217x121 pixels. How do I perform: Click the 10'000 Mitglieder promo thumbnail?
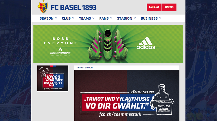[53, 78]
